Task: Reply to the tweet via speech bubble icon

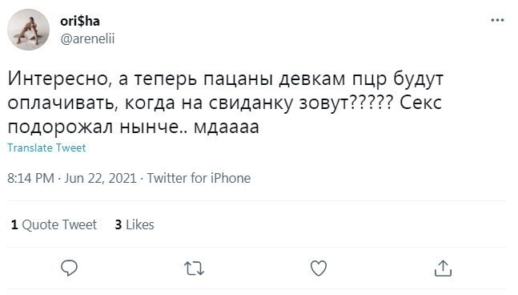Action: coord(69,268)
